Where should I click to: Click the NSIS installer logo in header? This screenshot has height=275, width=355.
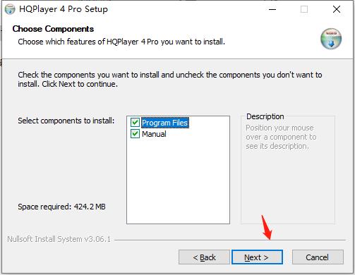click(x=331, y=39)
